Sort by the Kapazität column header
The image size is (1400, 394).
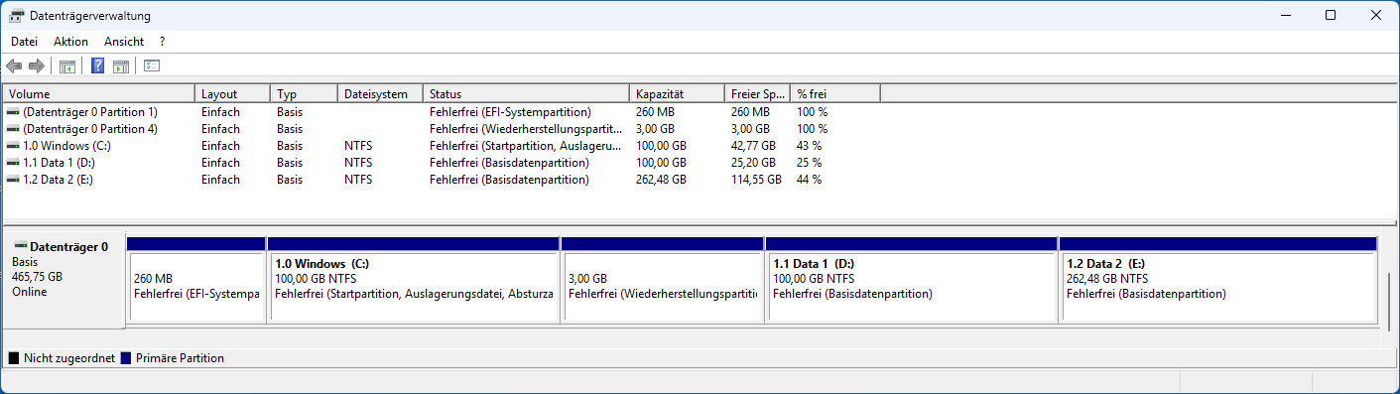pos(677,94)
